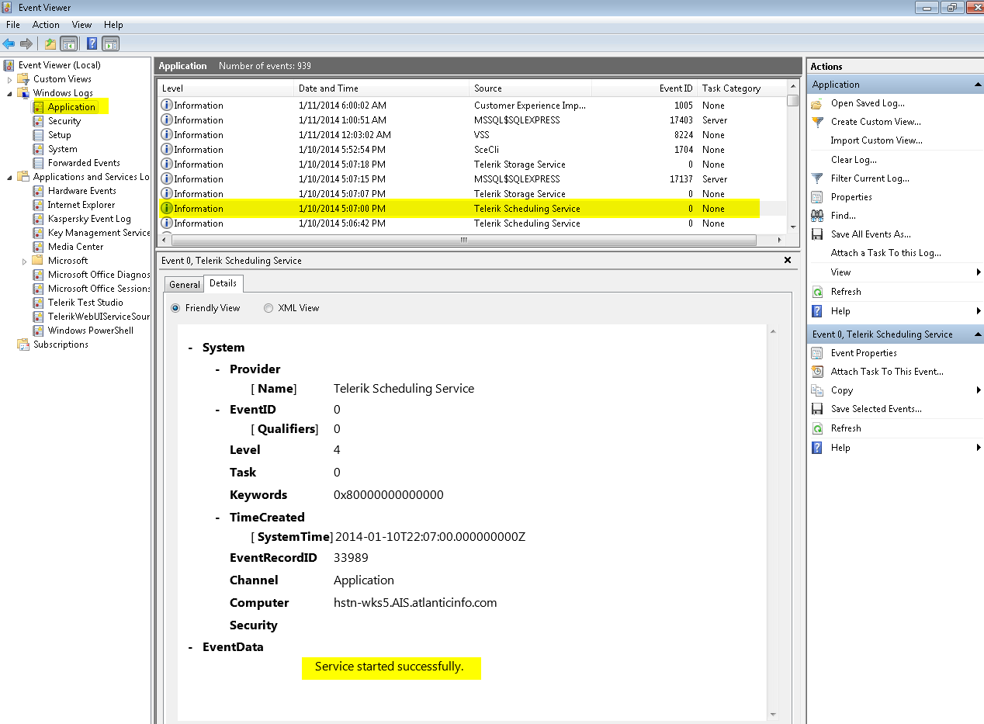
Task: Open the File menu
Action: click(13, 25)
